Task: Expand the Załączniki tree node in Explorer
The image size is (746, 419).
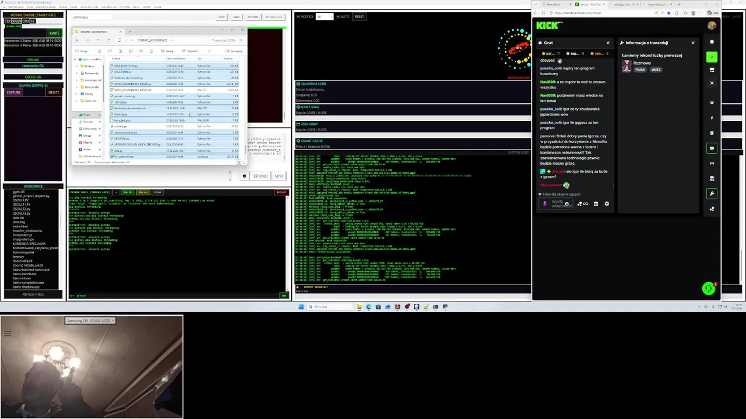Action: pyautogui.click(x=76, y=101)
